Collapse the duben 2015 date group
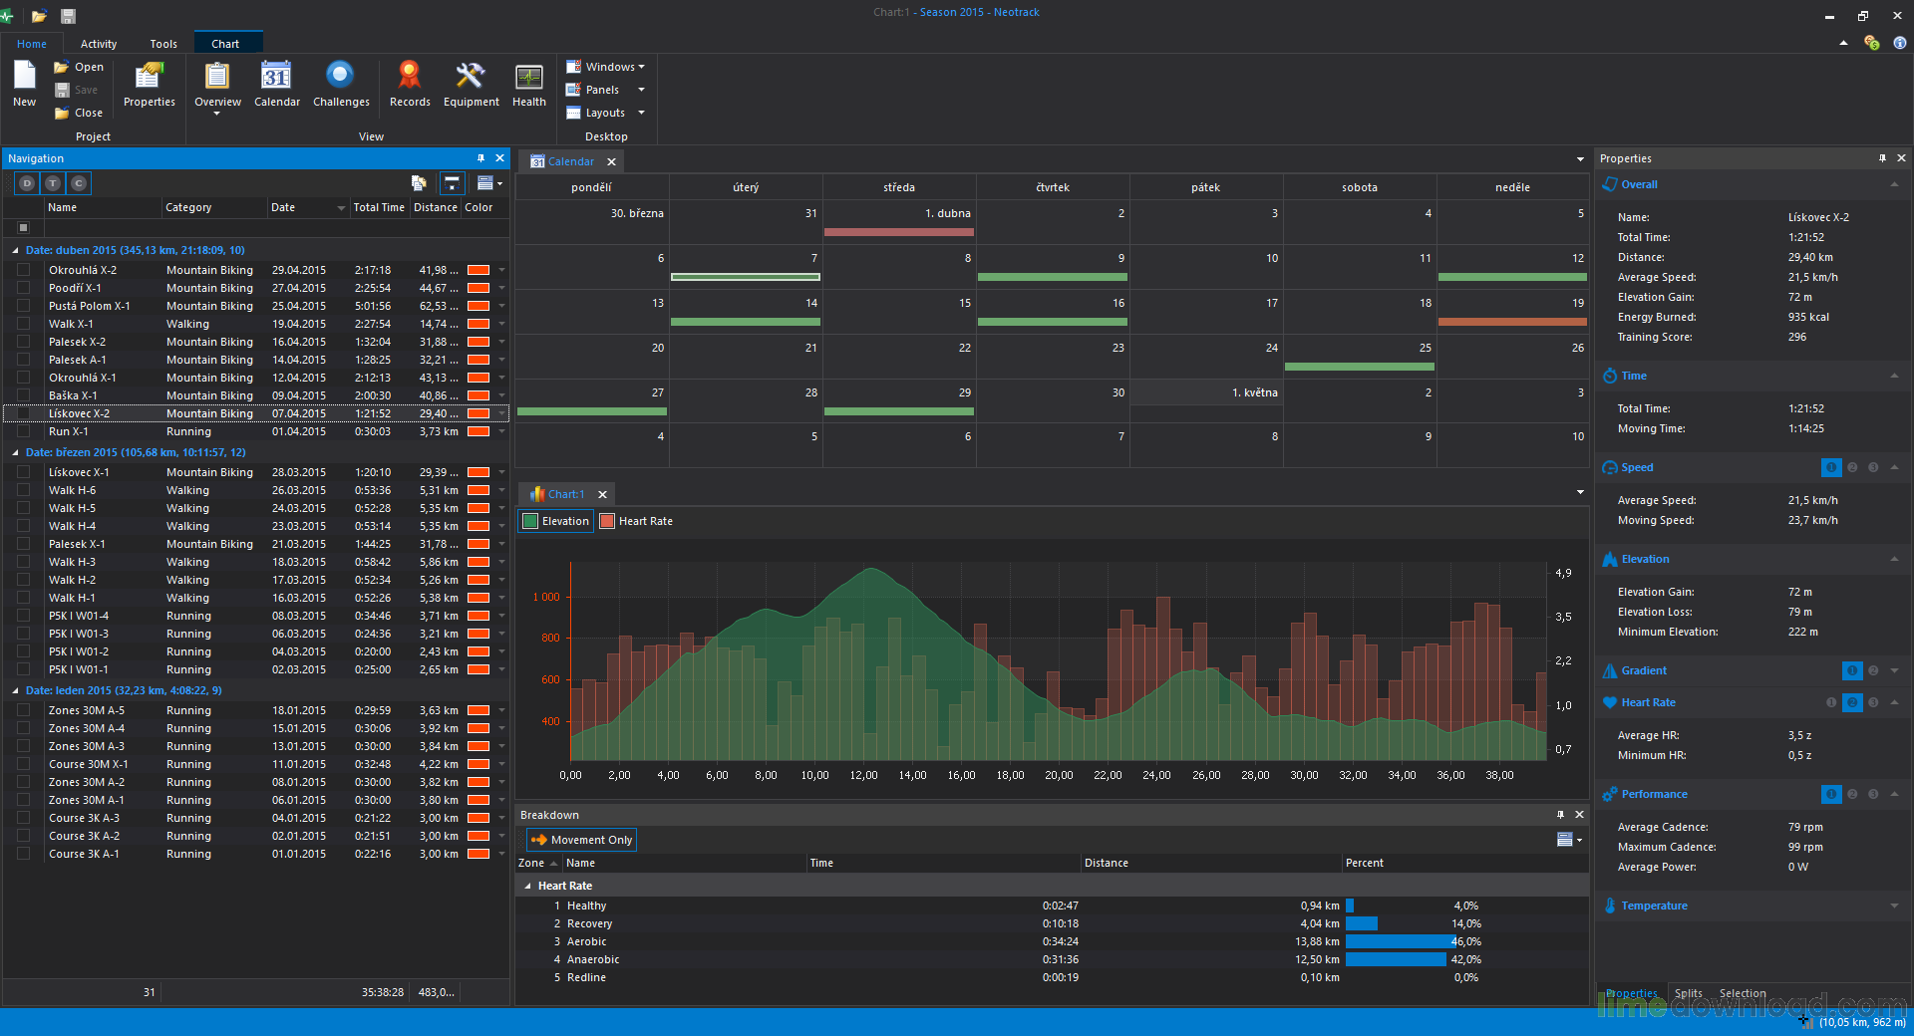The width and height of the screenshot is (1914, 1036). (15, 250)
